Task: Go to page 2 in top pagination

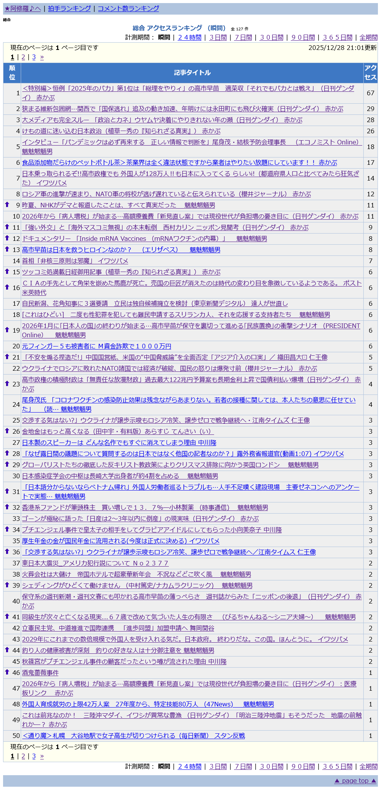Action: [x=23, y=57]
